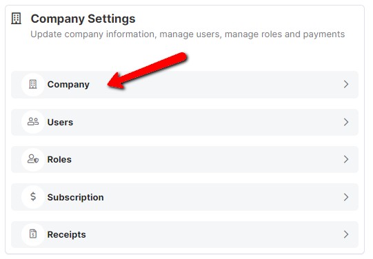Click the receipt document icon

click(33, 234)
